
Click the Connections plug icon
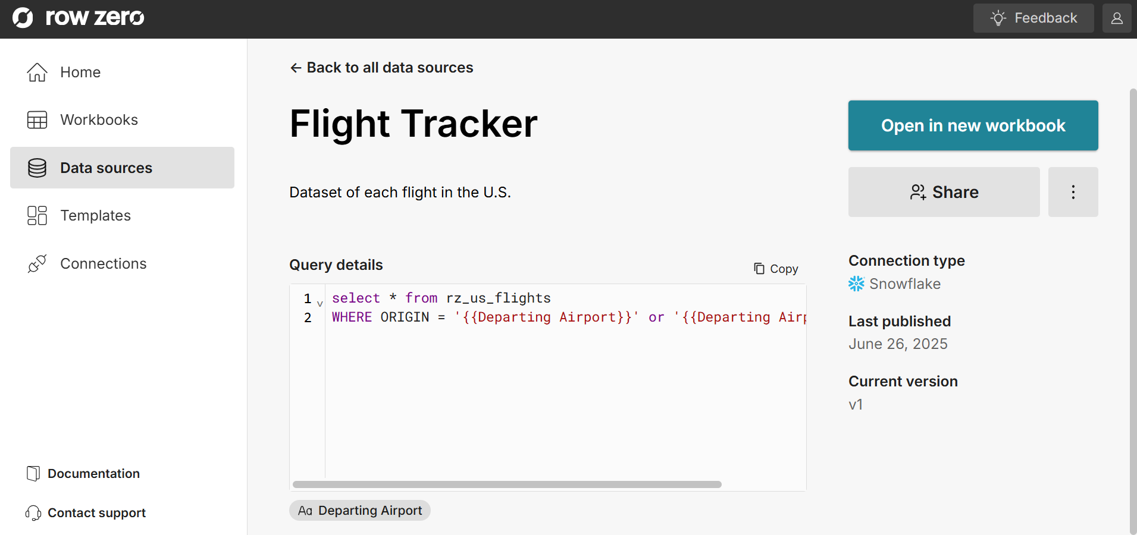37,264
